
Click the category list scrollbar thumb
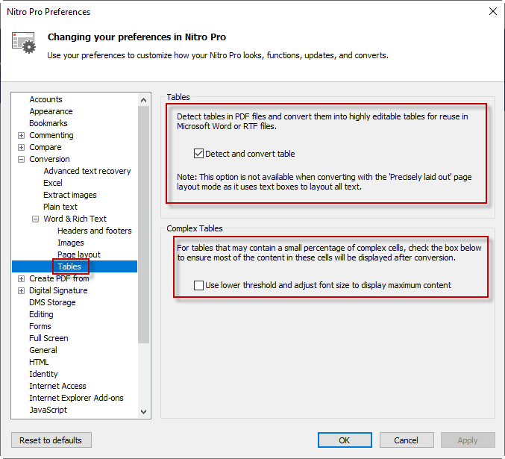click(144, 225)
